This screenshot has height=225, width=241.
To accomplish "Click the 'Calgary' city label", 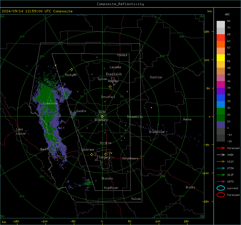I will pos(104,157).
